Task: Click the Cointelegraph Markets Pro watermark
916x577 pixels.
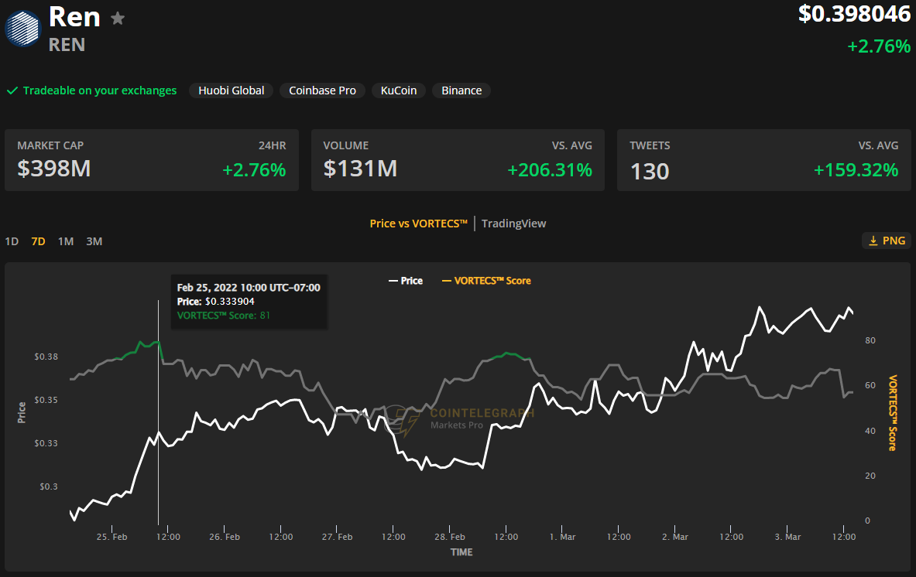Action: (465, 418)
